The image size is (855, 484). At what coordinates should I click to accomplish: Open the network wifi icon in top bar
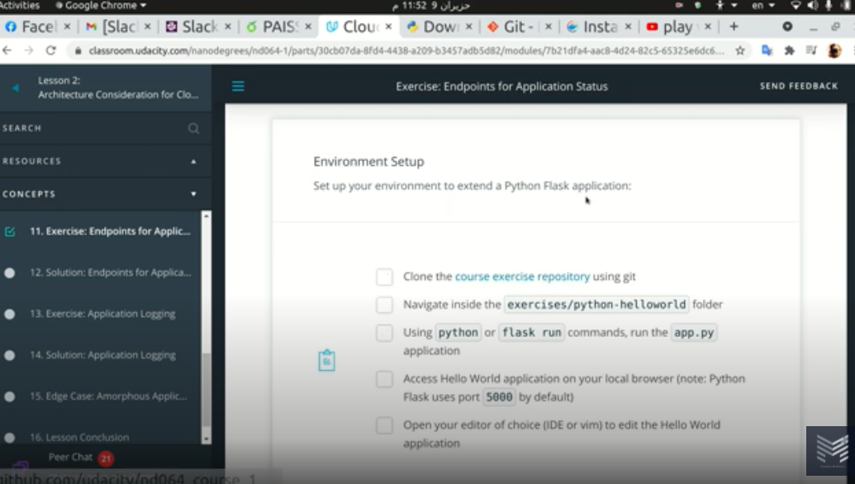click(x=796, y=6)
